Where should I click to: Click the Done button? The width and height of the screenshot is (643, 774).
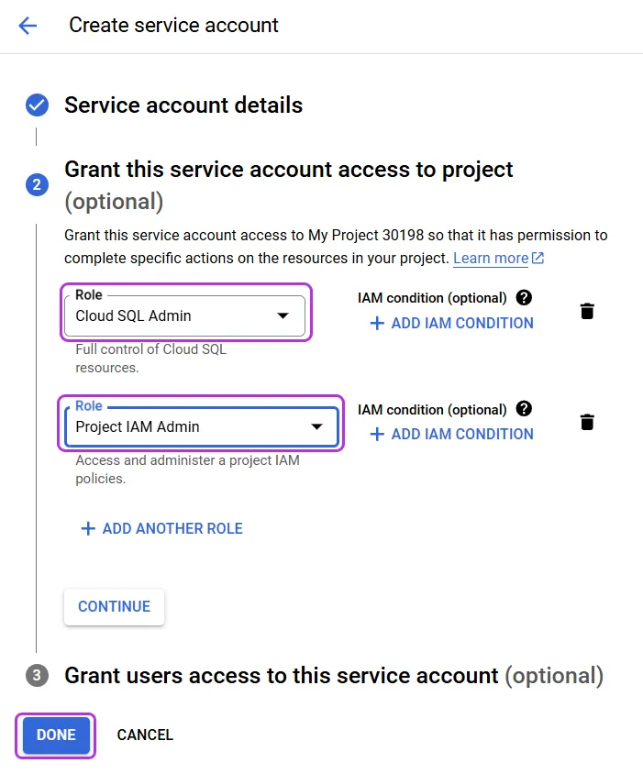point(56,735)
